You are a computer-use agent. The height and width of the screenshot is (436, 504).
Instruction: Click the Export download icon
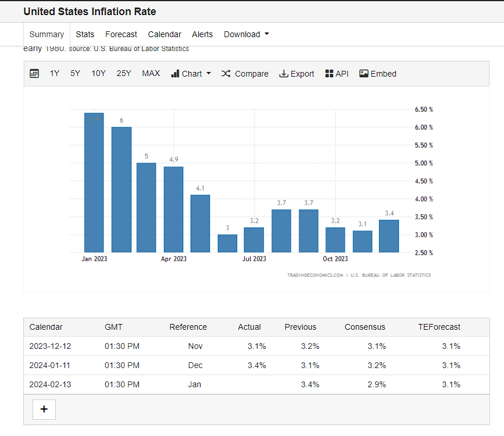(x=284, y=74)
